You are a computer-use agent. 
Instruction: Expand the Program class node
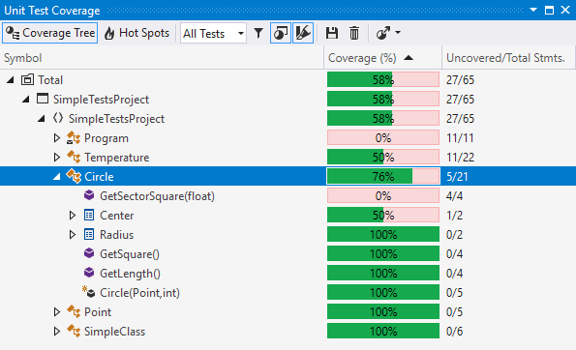[x=56, y=138]
